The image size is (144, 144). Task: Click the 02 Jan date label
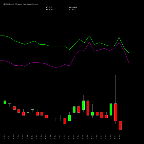[x=69, y=137]
